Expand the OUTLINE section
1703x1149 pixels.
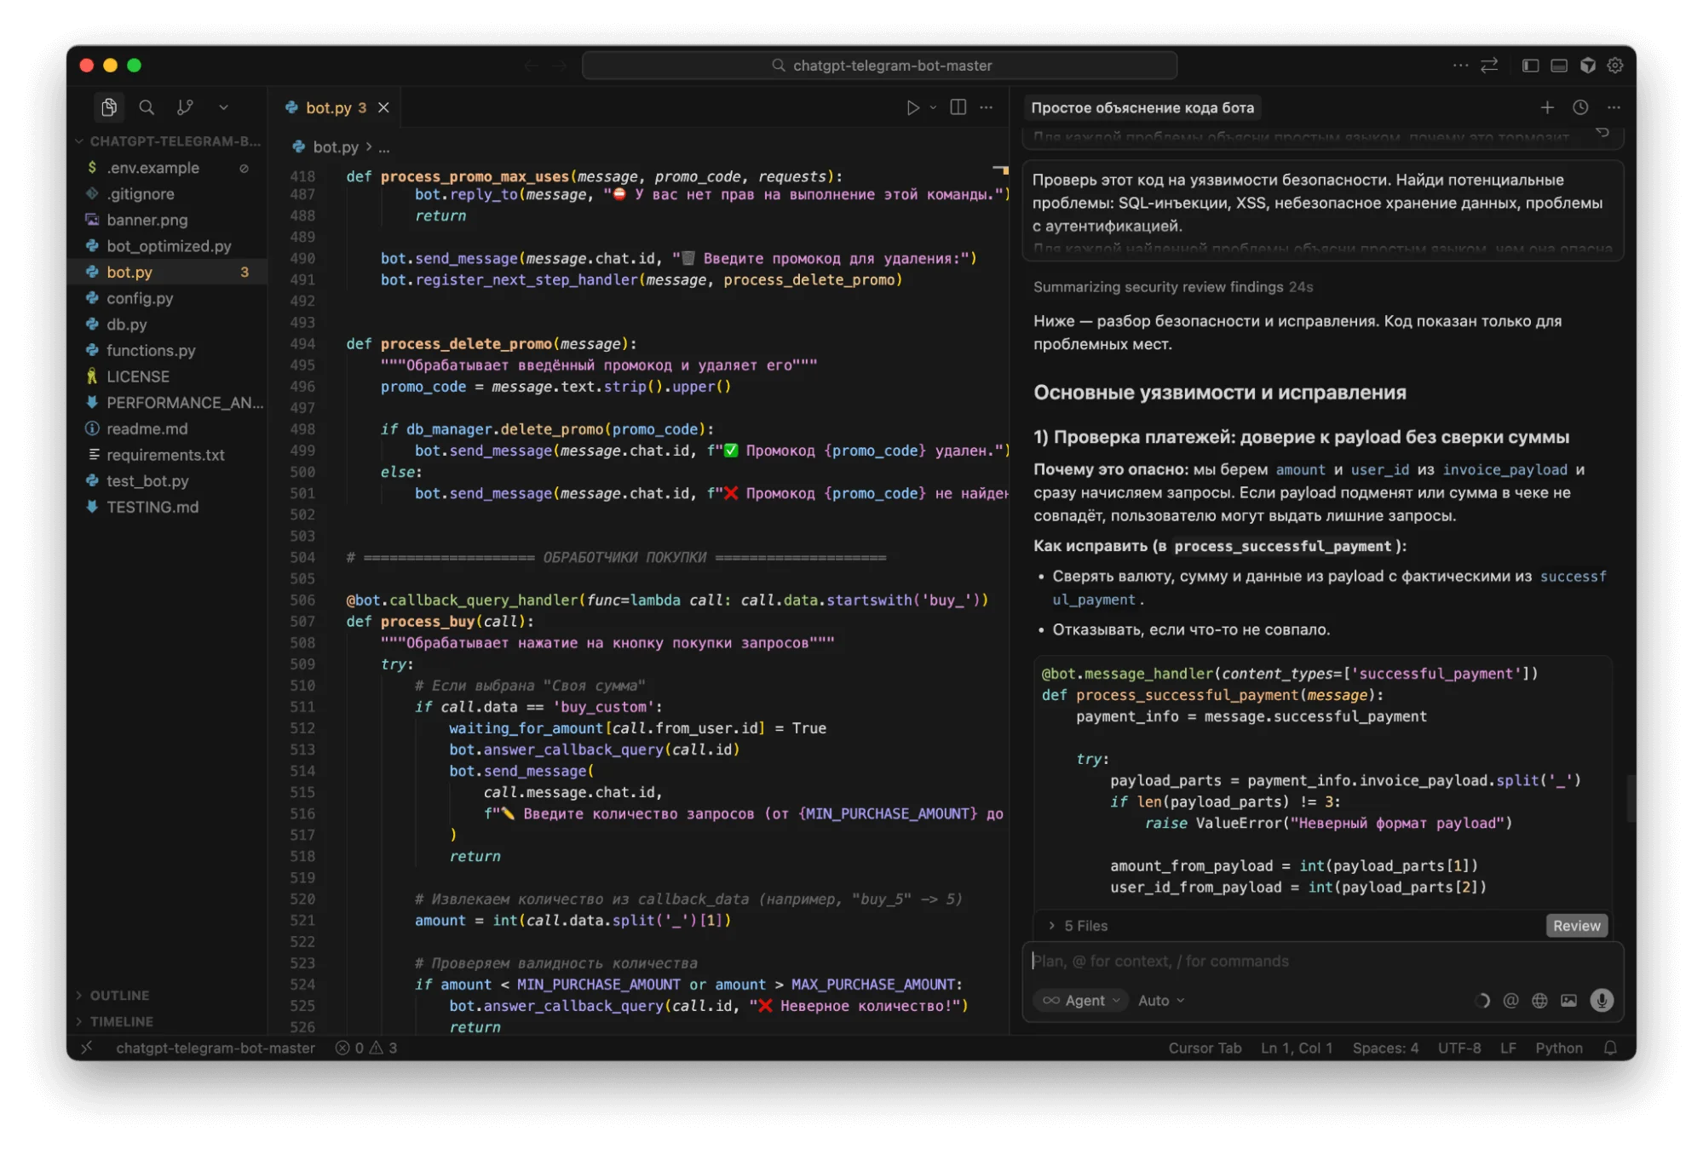click(x=119, y=996)
